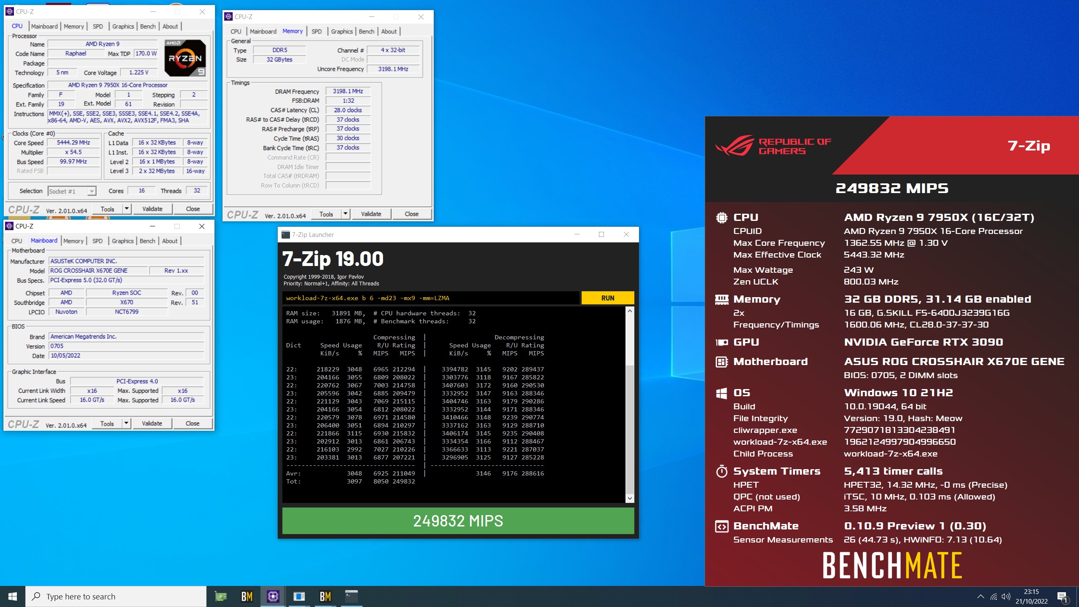Click 7-Zip Launcher title bar icon
Screen dimensions: 1079x607
286,235
